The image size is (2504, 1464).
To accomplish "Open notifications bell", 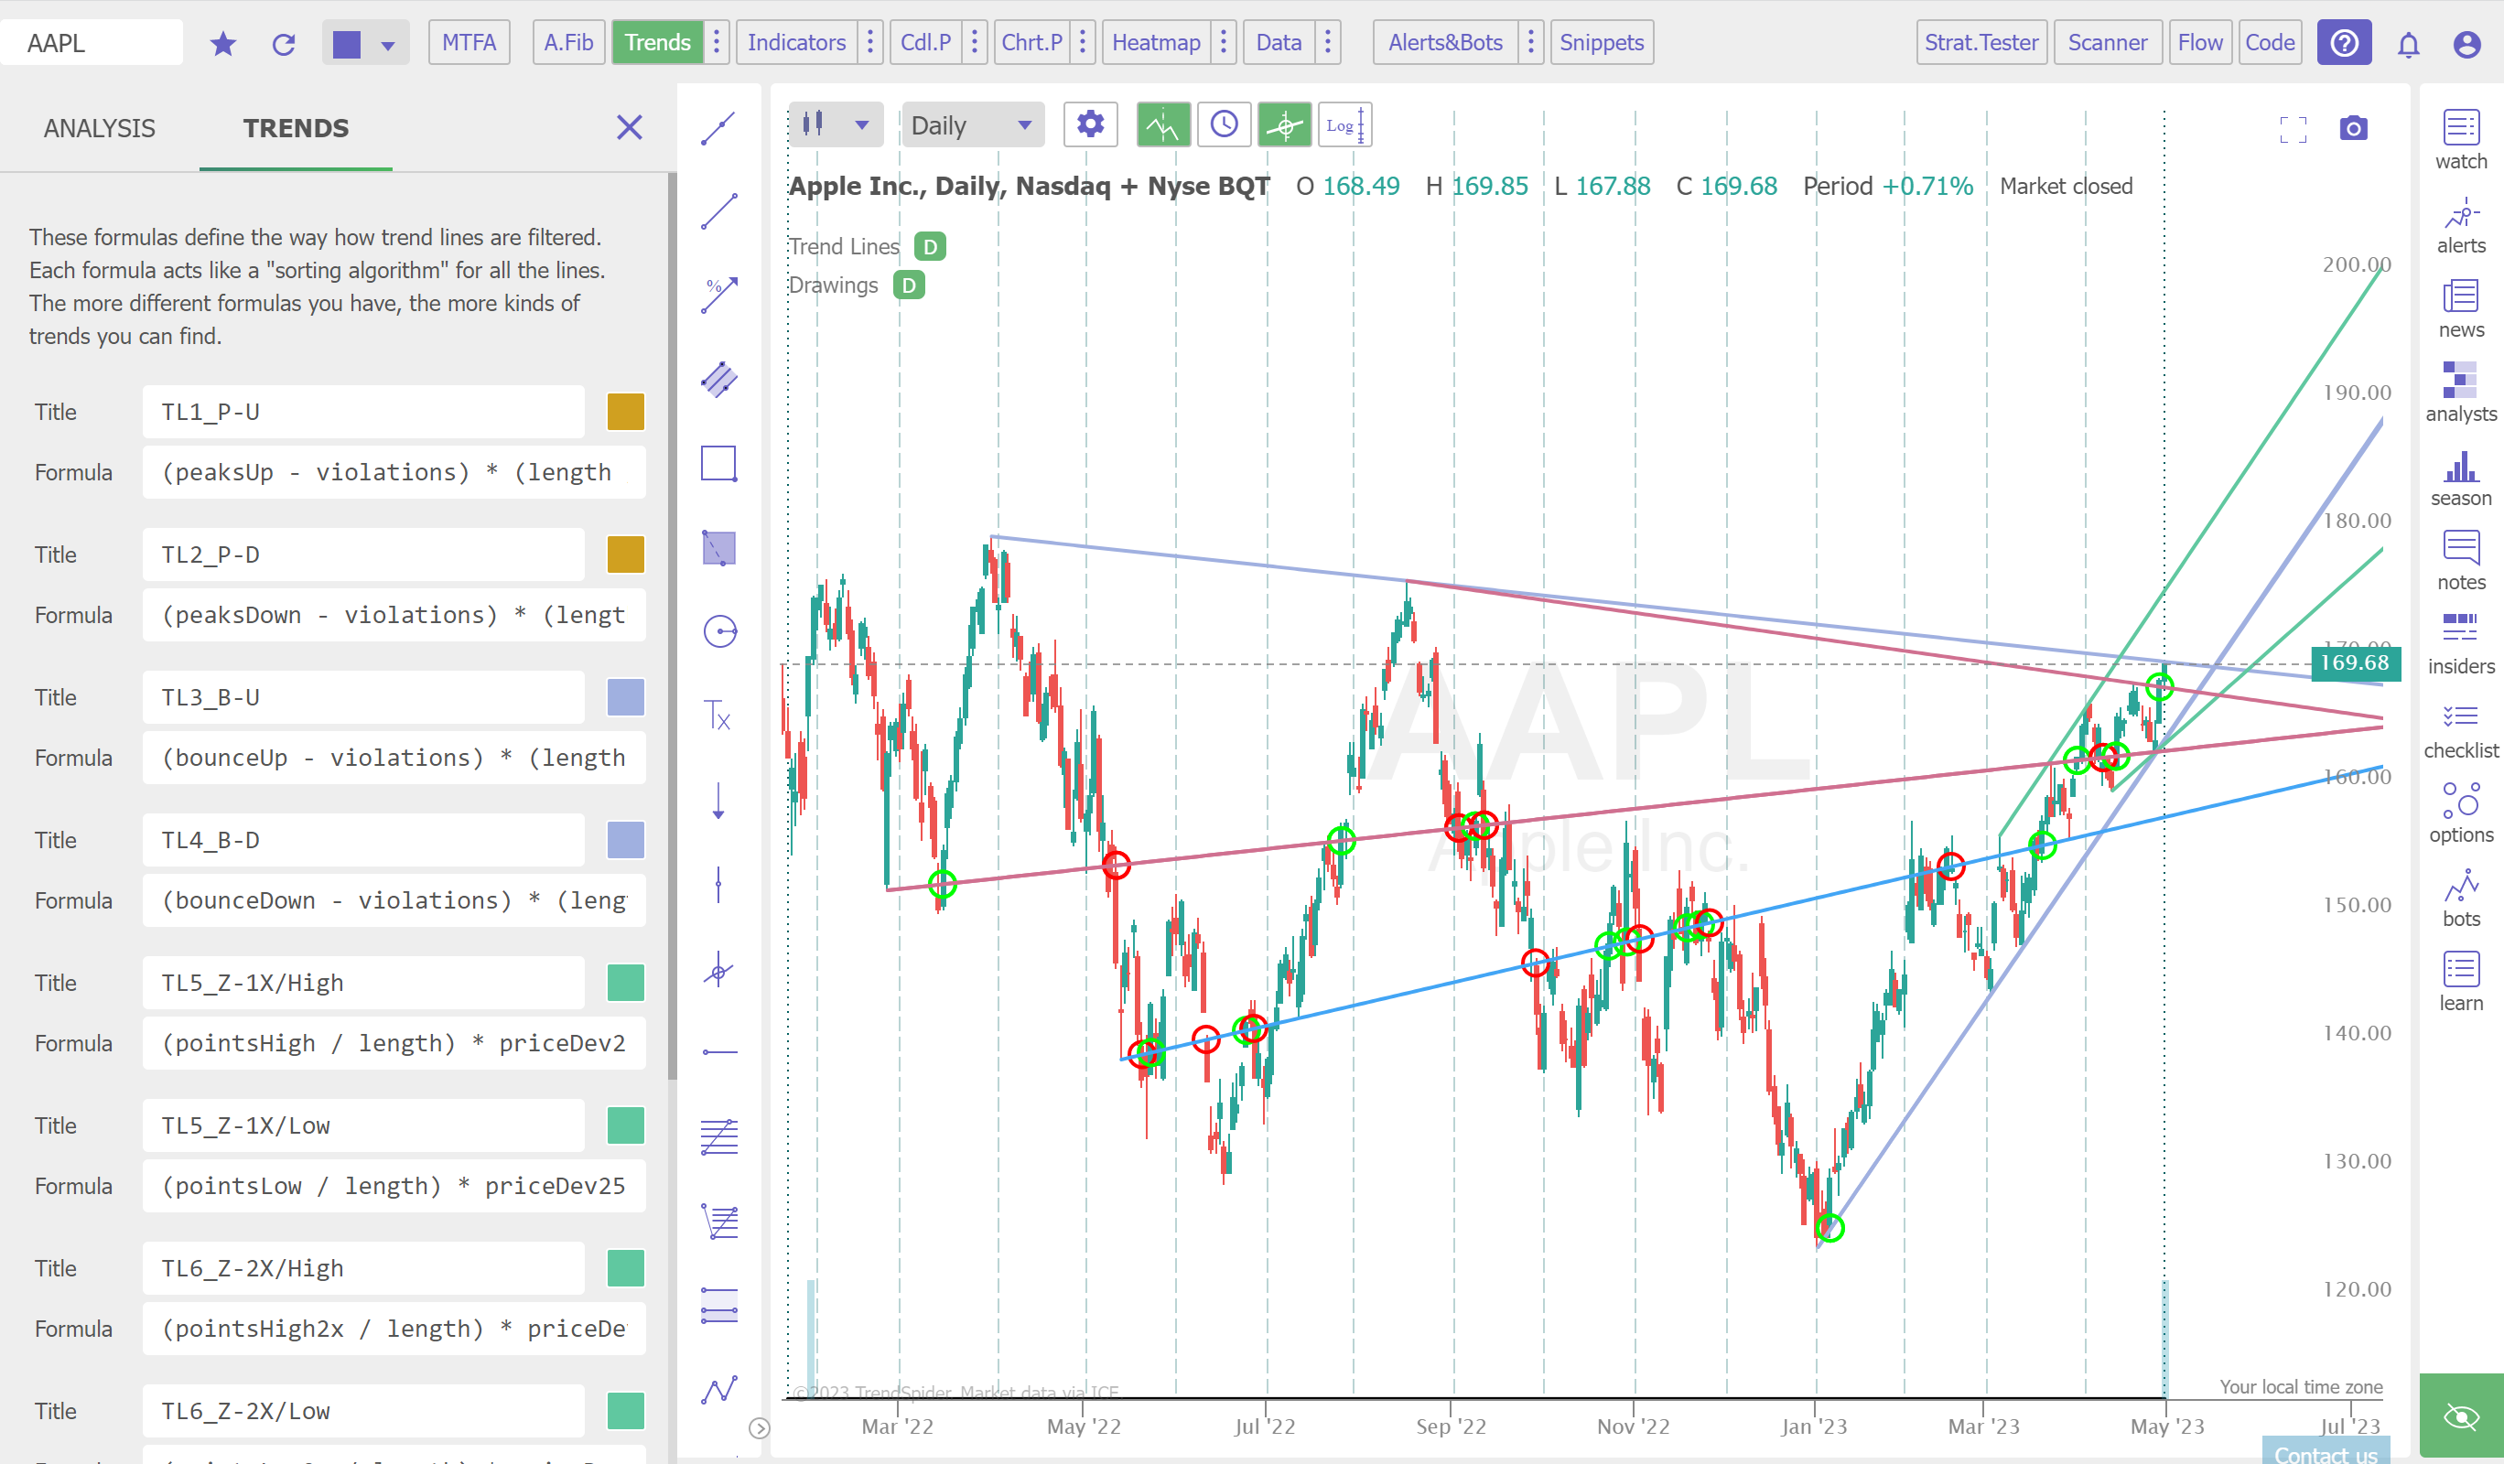I will [2408, 44].
